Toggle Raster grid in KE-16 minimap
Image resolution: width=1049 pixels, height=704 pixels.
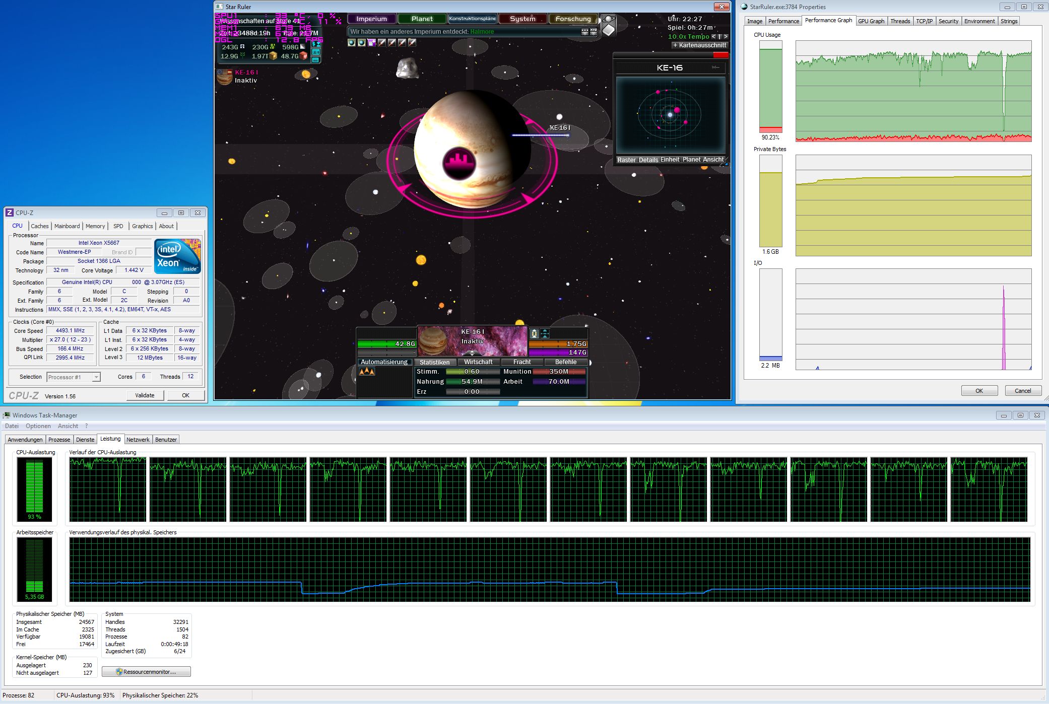(x=626, y=160)
